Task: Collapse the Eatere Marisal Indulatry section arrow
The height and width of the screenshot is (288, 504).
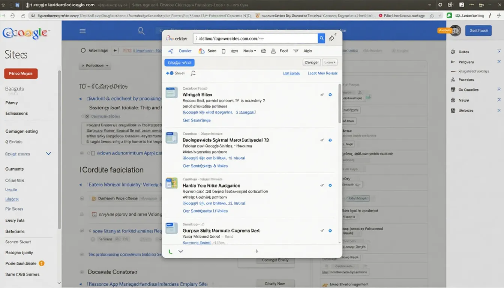Action: click(80, 185)
